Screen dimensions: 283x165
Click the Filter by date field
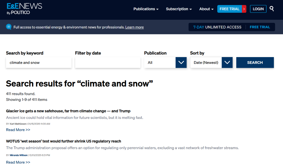[x=108, y=62]
